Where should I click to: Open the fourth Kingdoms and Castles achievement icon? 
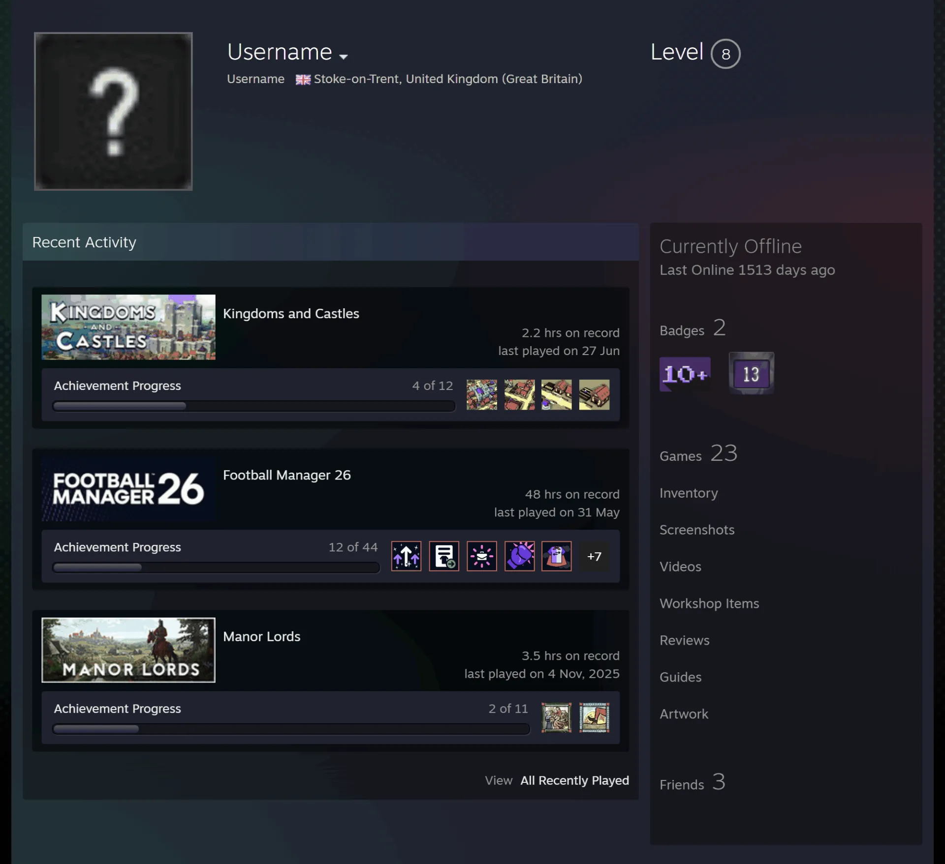pos(594,394)
